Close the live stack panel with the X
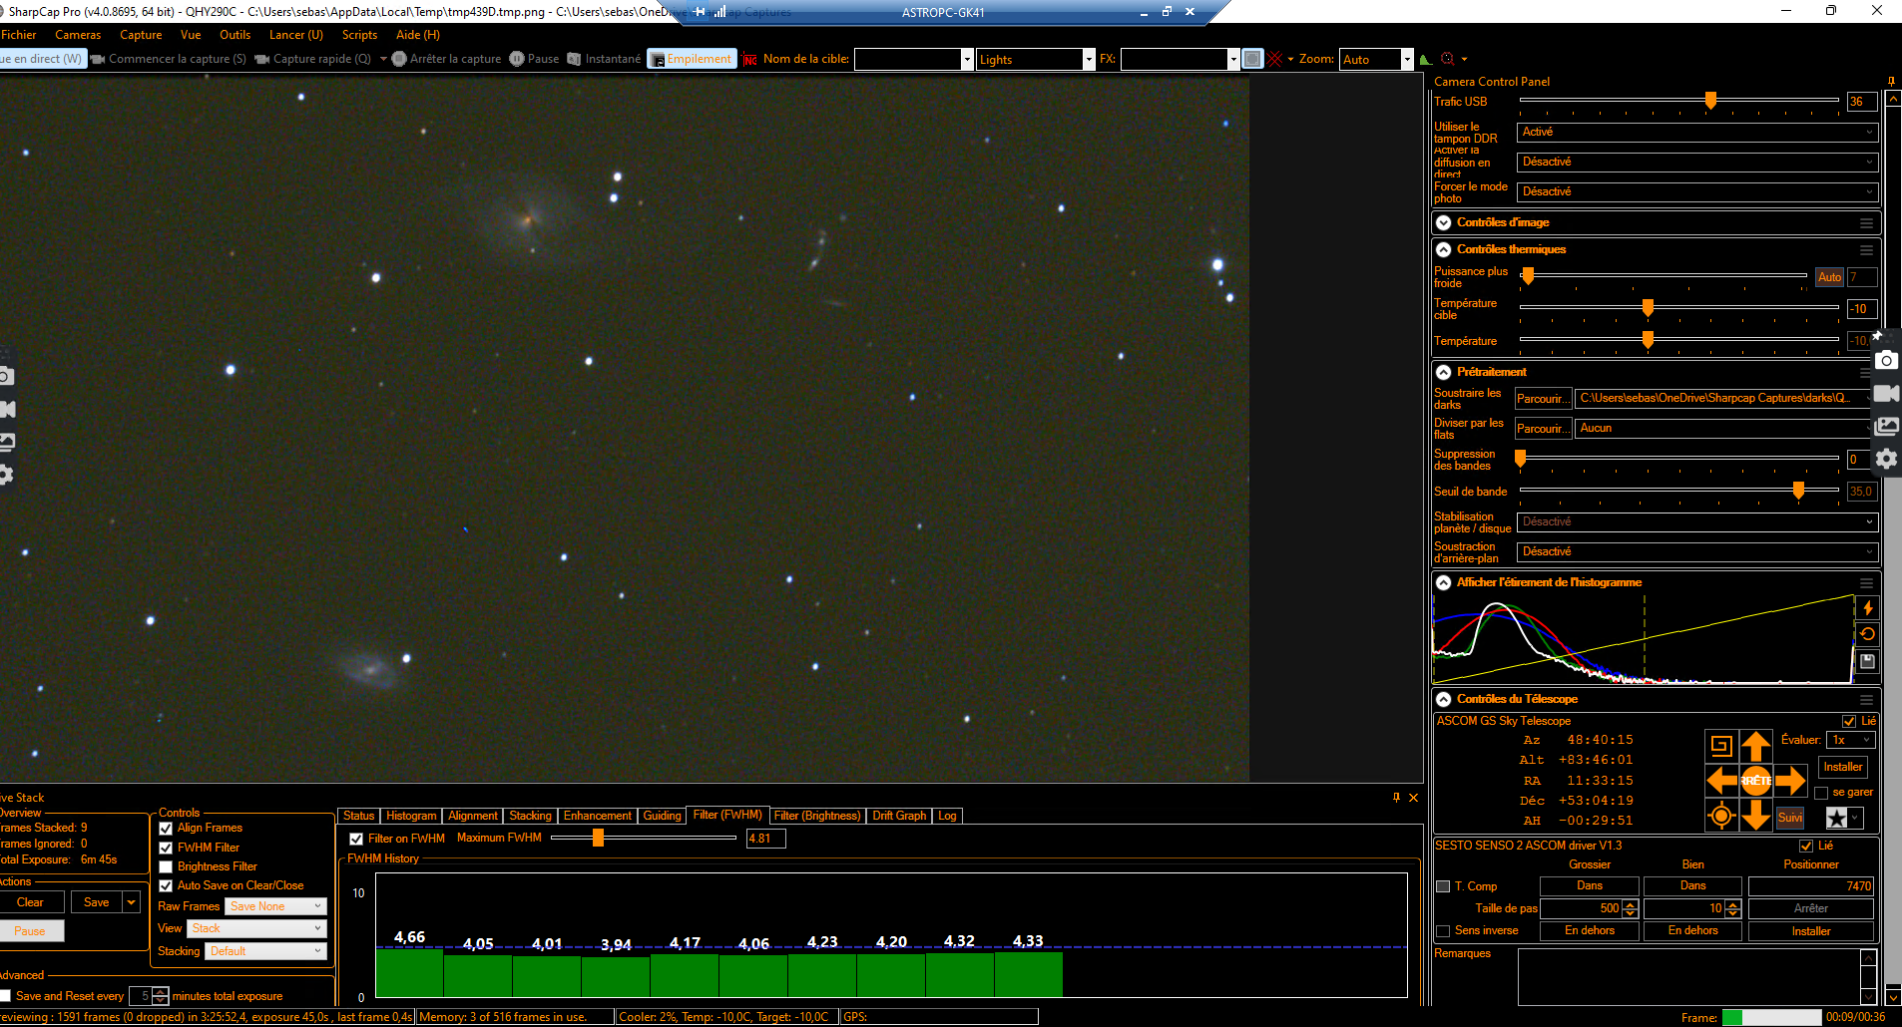This screenshot has width=1902, height=1027. point(1413,798)
